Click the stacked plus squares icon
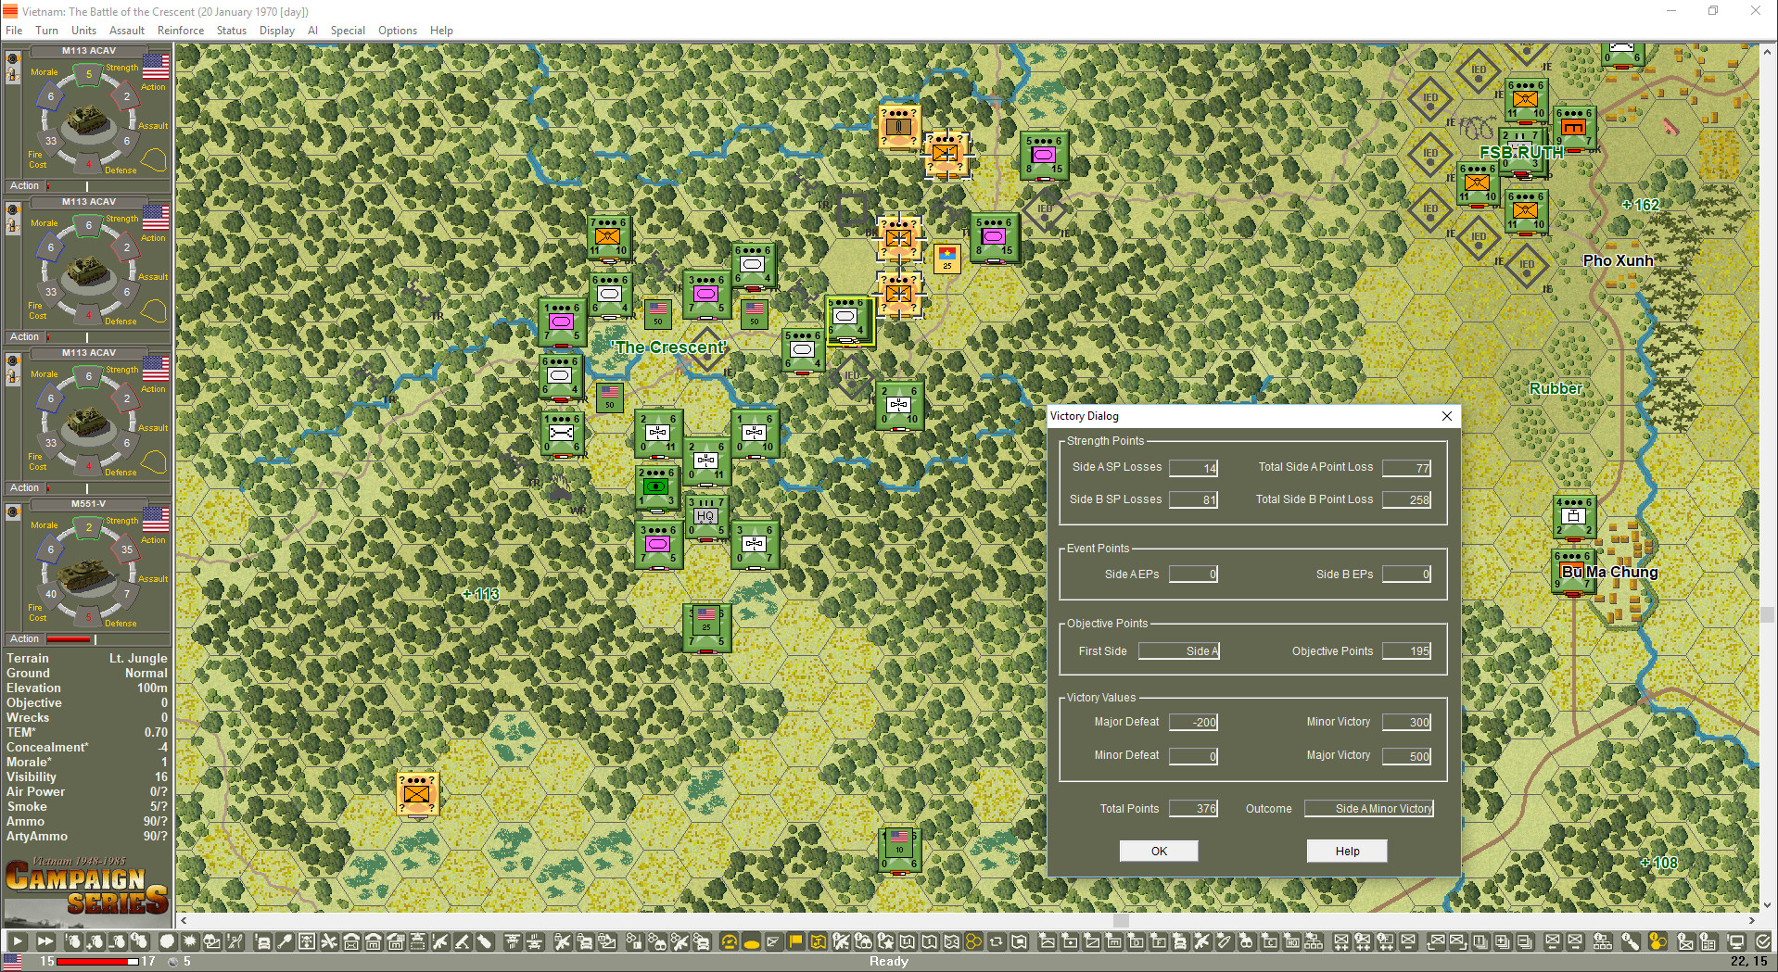 point(1503,941)
